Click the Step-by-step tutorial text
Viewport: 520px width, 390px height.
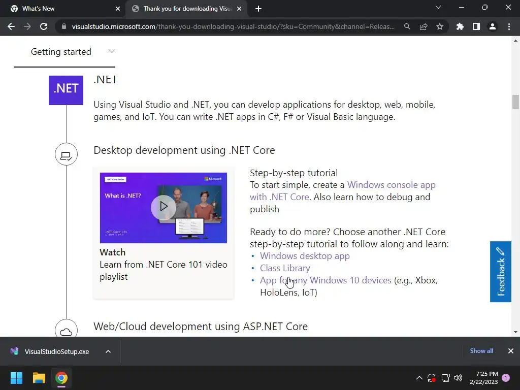pos(294,173)
